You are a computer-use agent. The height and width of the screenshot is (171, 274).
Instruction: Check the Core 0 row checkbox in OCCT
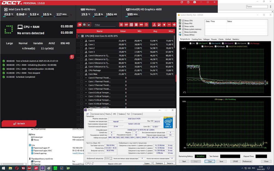coord(81,41)
